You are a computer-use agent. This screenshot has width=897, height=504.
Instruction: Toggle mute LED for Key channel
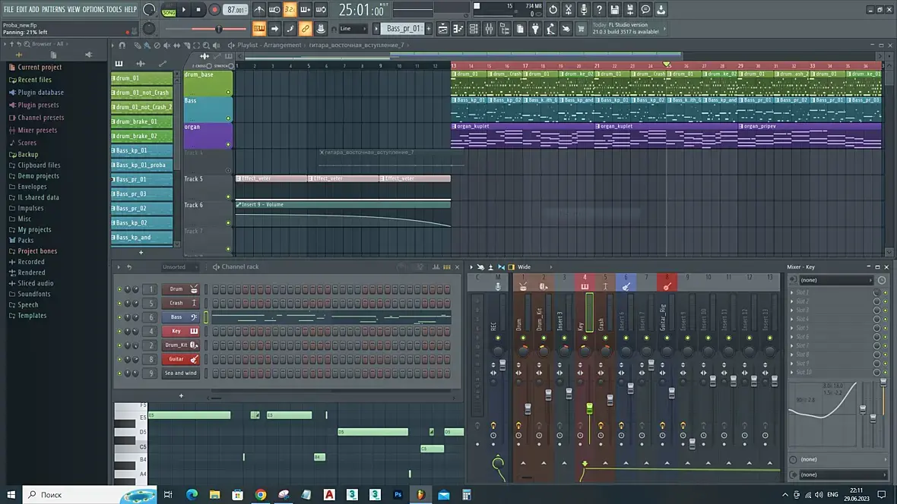(119, 332)
